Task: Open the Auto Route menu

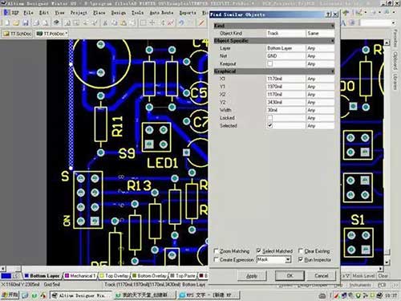Action: [161, 13]
